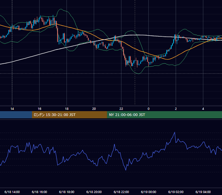The height and width of the screenshot is (195, 222).
Task: Click the blue session bar before London
Action: (16, 115)
